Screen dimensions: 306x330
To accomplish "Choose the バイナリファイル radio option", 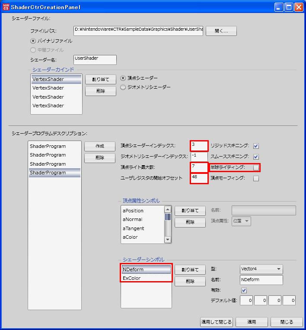I will [x=33, y=41].
